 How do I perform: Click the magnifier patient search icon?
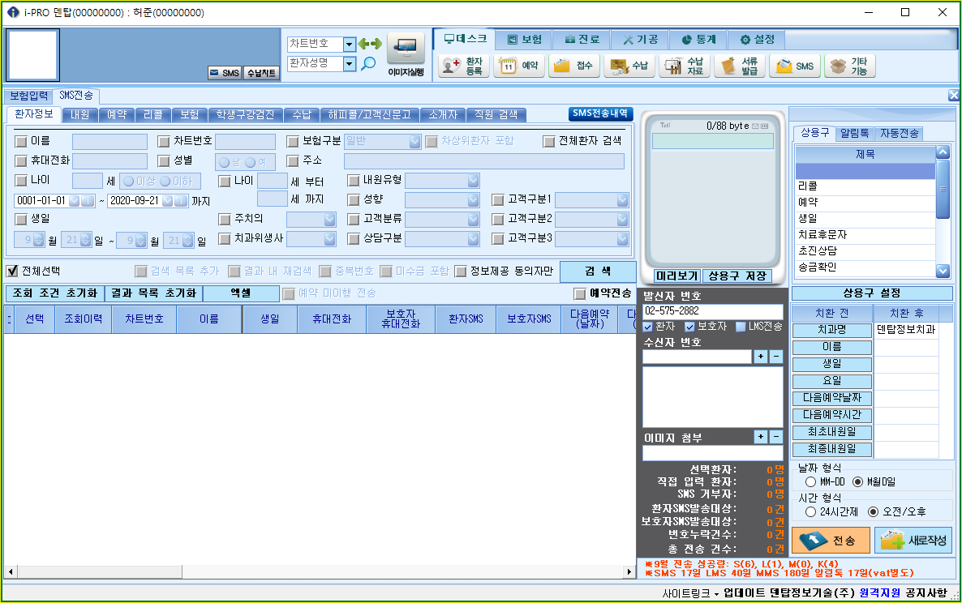tap(368, 64)
